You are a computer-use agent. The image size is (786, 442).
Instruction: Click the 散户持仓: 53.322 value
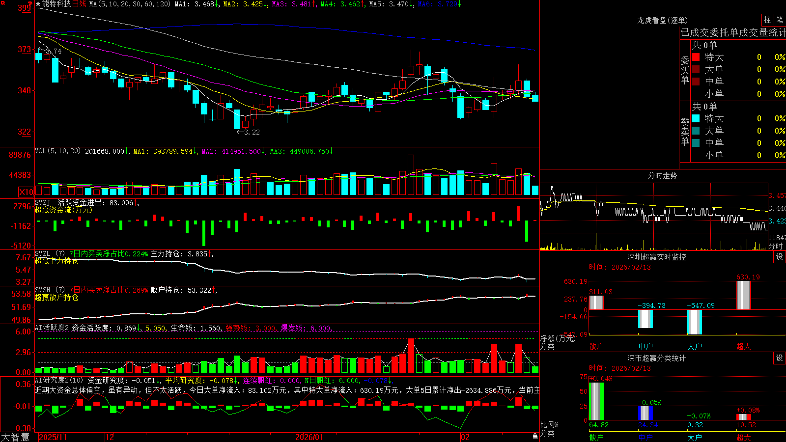pyautogui.click(x=181, y=290)
